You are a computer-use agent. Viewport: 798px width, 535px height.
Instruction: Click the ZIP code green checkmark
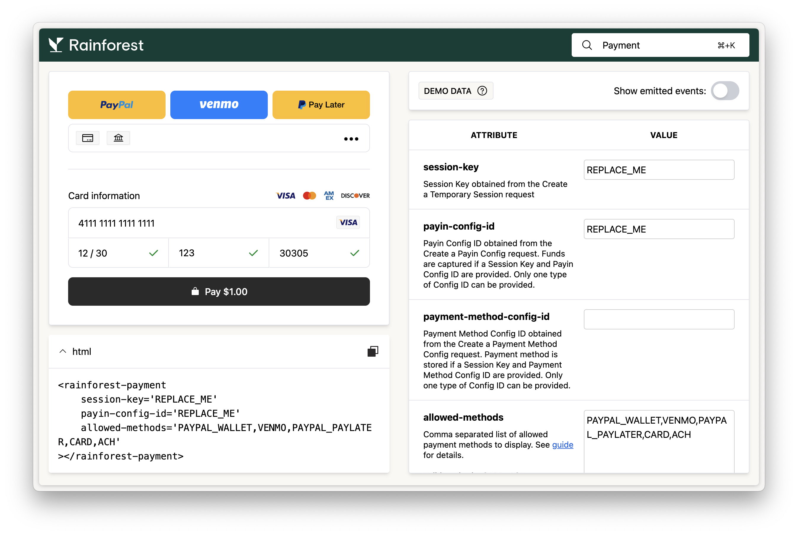pos(355,253)
